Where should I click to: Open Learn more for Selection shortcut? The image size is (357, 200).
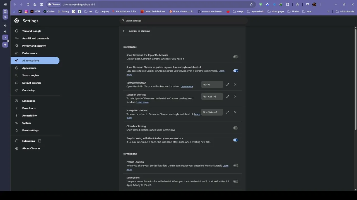coord(143,102)
